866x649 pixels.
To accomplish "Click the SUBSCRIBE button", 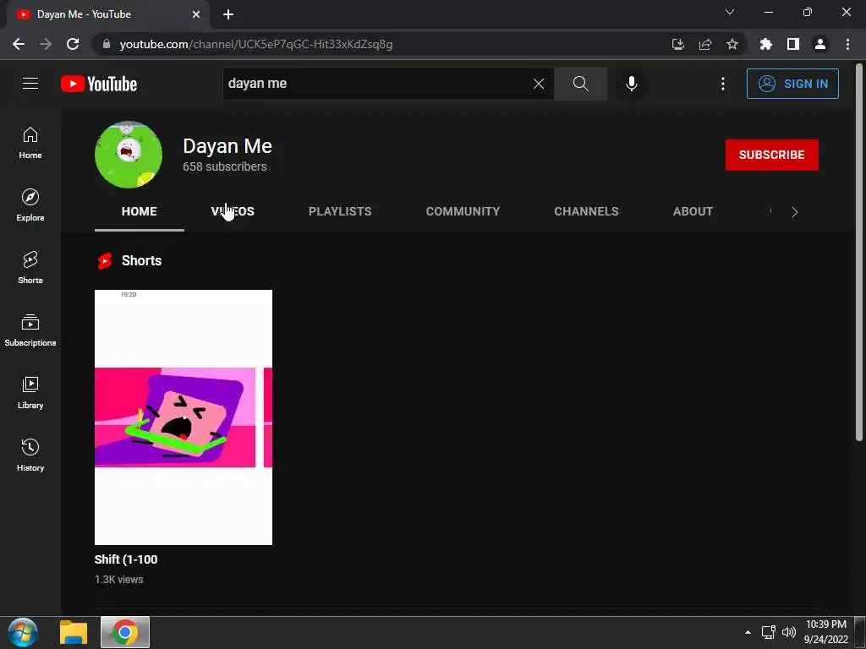I will [x=771, y=155].
